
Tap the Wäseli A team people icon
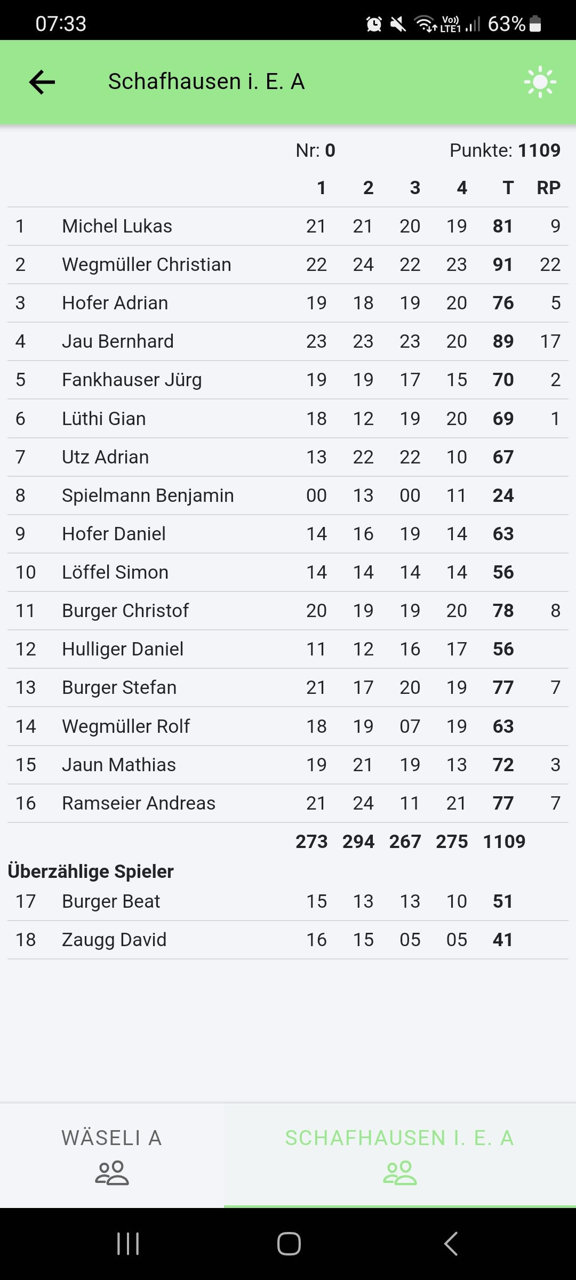pyautogui.click(x=112, y=1173)
